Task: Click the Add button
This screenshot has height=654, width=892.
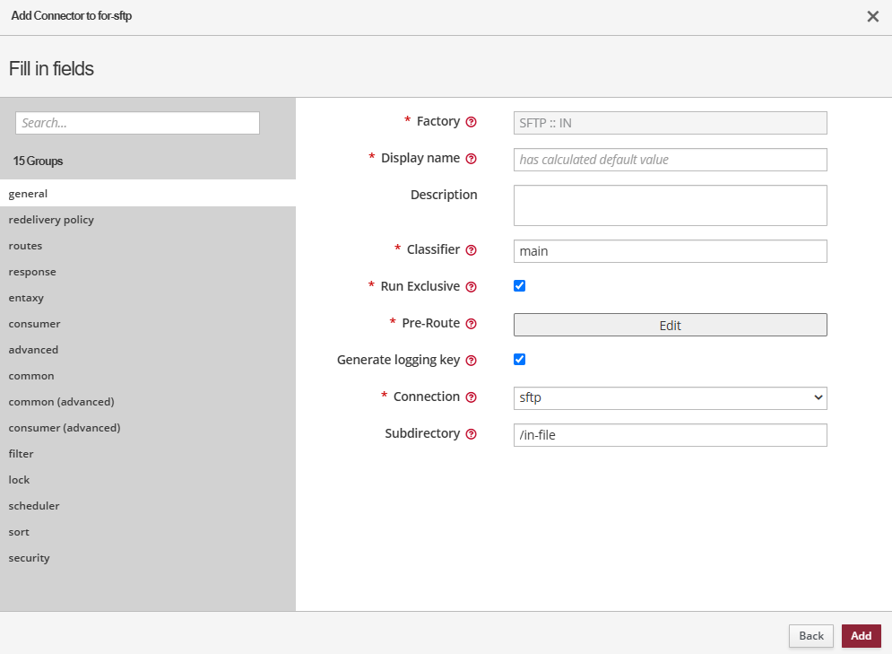Action: 861,636
